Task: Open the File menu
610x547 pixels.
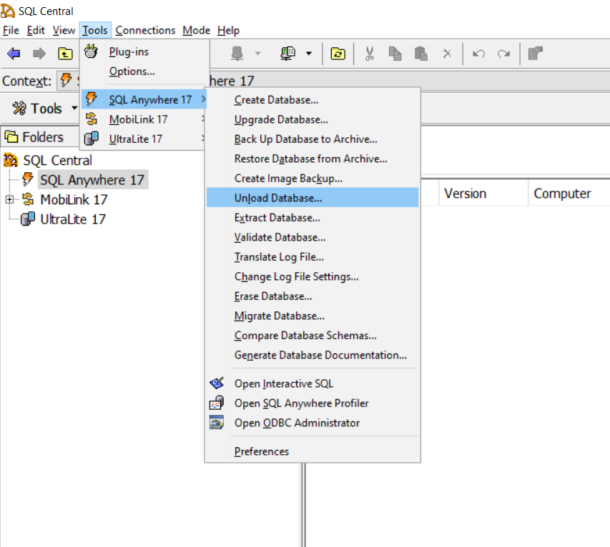Action: [11, 30]
